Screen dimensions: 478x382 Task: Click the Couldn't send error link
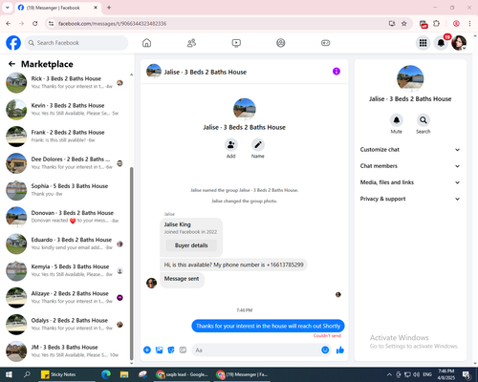click(327, 335)
